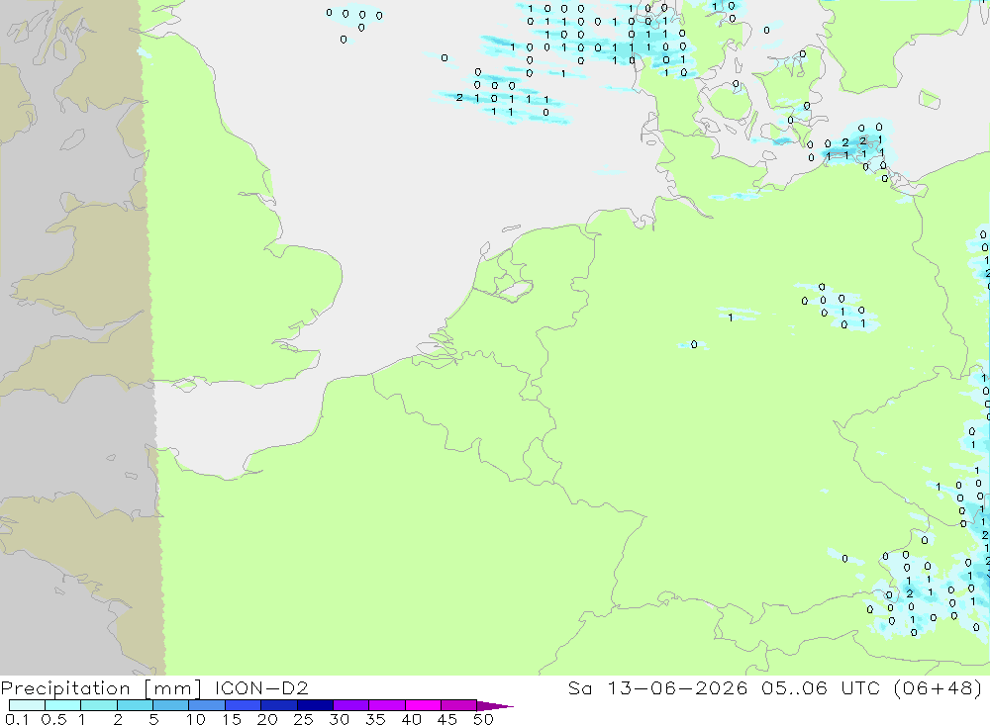Click the legend swatch between 35 and 40
The width and height of the screenshot is (990, 725).
[387, 705]
